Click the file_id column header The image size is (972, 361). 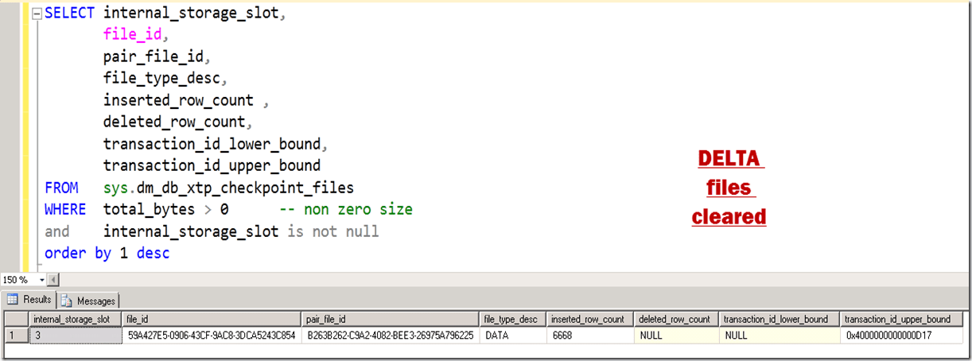click(x=212, y=319)
